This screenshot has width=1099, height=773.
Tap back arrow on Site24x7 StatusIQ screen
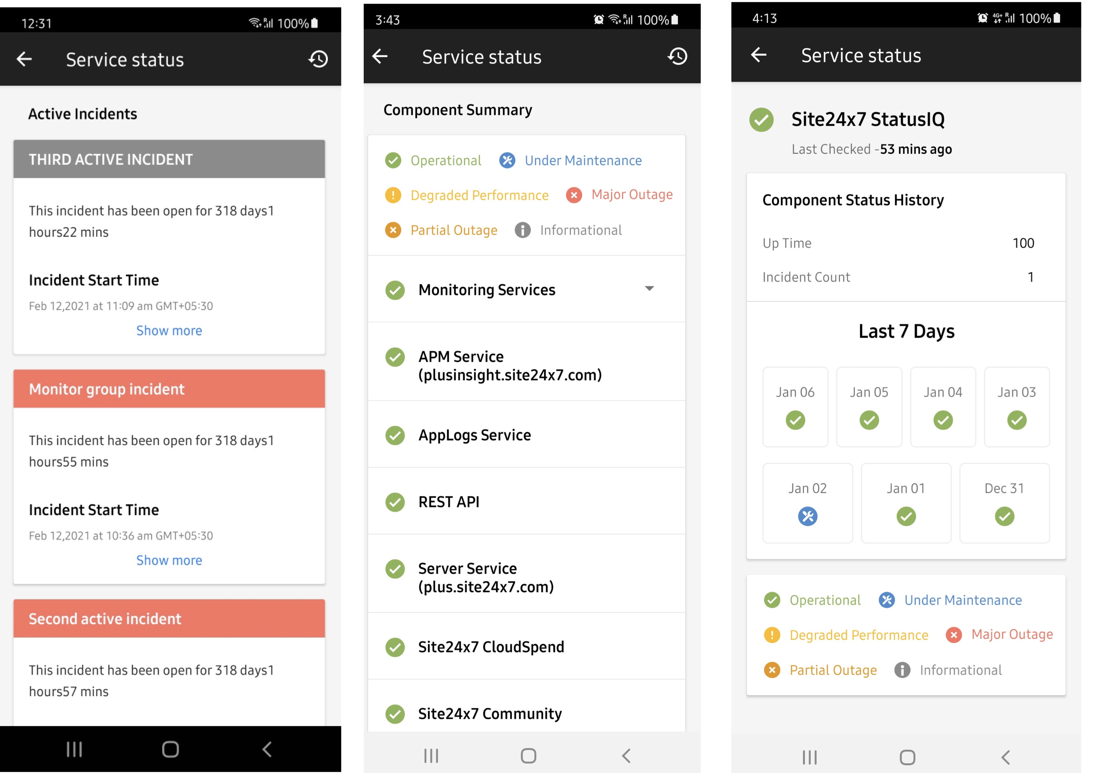point(759,55)
